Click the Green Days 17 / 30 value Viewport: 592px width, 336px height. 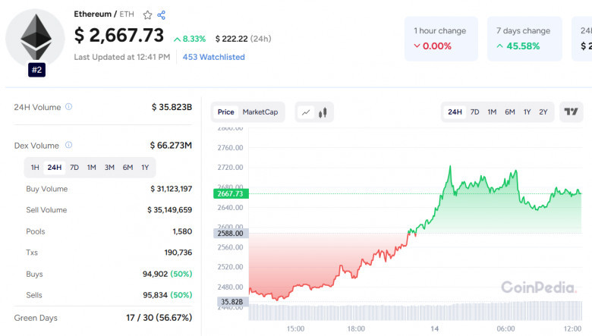tap(159, 318)
